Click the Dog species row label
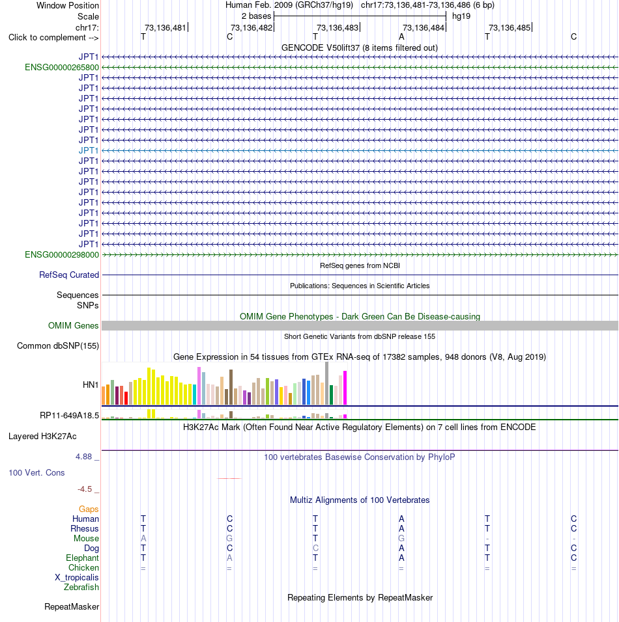619x622 pixels. point(91,548)
